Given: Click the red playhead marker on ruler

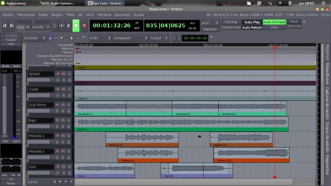Looking at the screenshot, I should [x=275, y=48].
